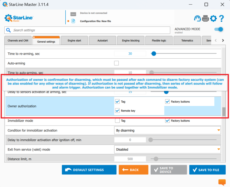Uncheck Factory buttons under Owner authorization
230x187 pixels.
pyautogui.click(x=167, y=102)
